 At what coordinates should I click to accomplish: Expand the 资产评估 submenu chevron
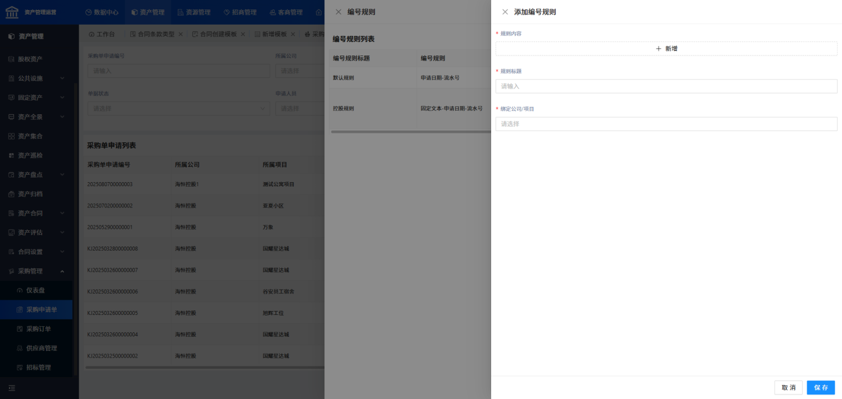pos(62,233)
